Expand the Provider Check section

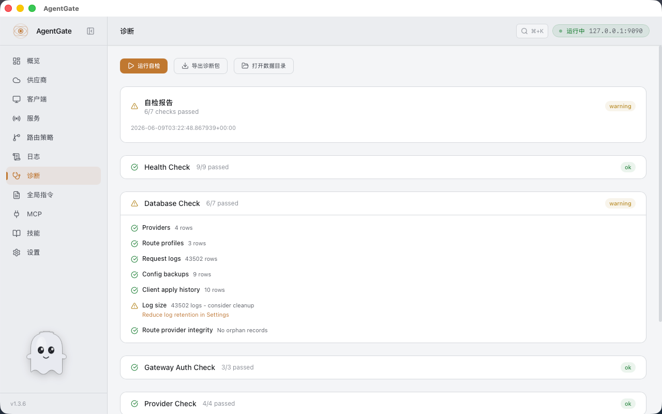tap(383, 404)
